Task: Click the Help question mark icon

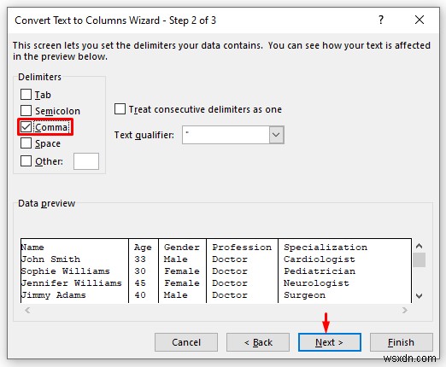Action: 381,20
